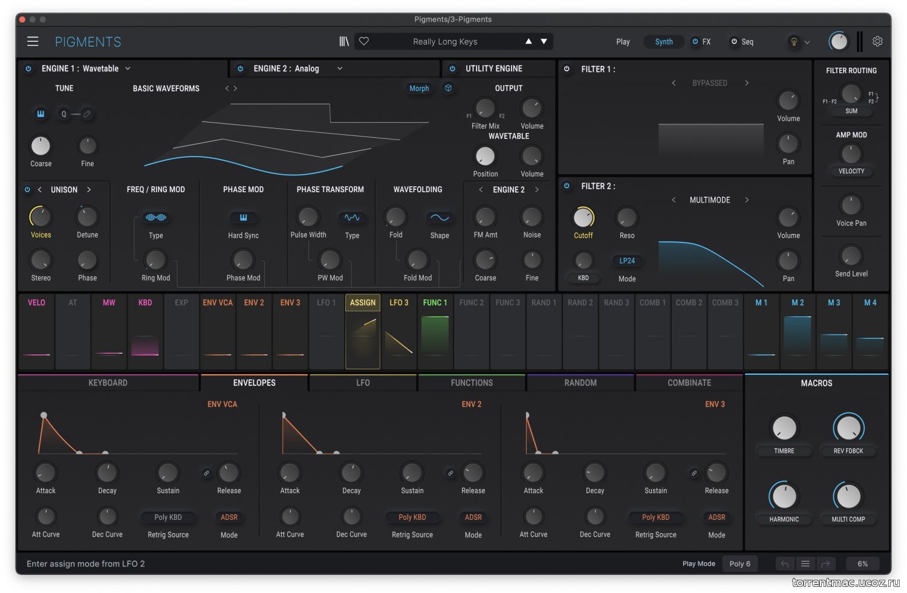Click the 6% CPU meter button
This screenshot has height=593, width=907.
863,563
